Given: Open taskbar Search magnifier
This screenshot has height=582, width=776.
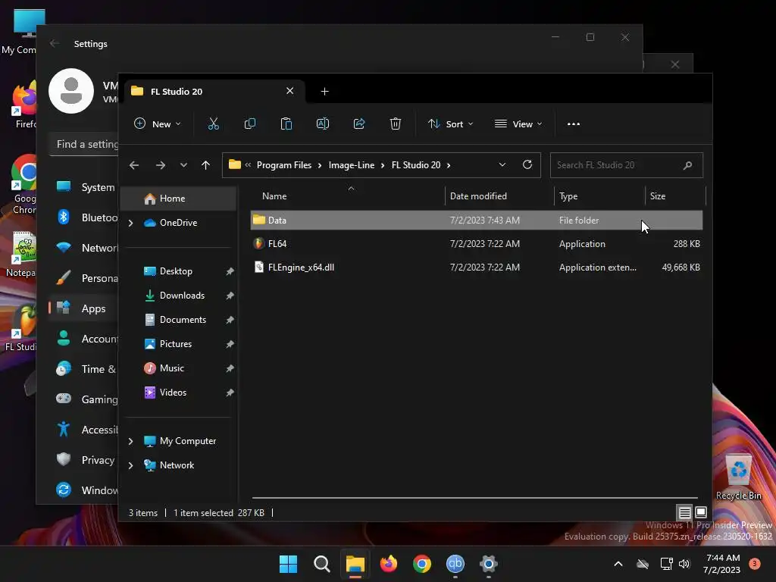Looking at the screenshot, I should (x=321, y=564).
